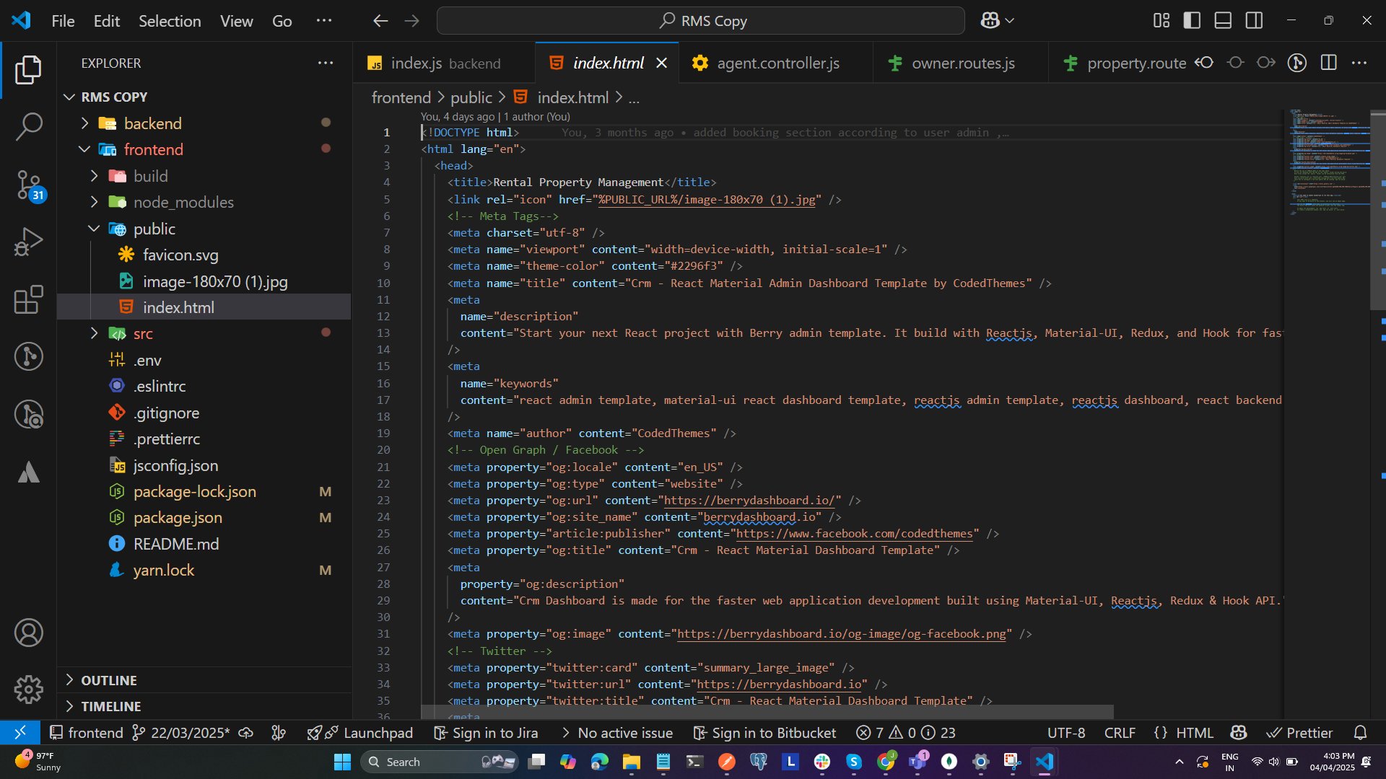
Task: Open the Selection menu
Action: pyautogui.click(x=170, y=21)
